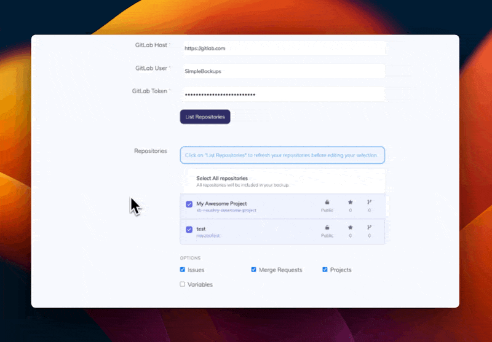
Task: Click into the GitLab User field
Action: click(284, 71)
